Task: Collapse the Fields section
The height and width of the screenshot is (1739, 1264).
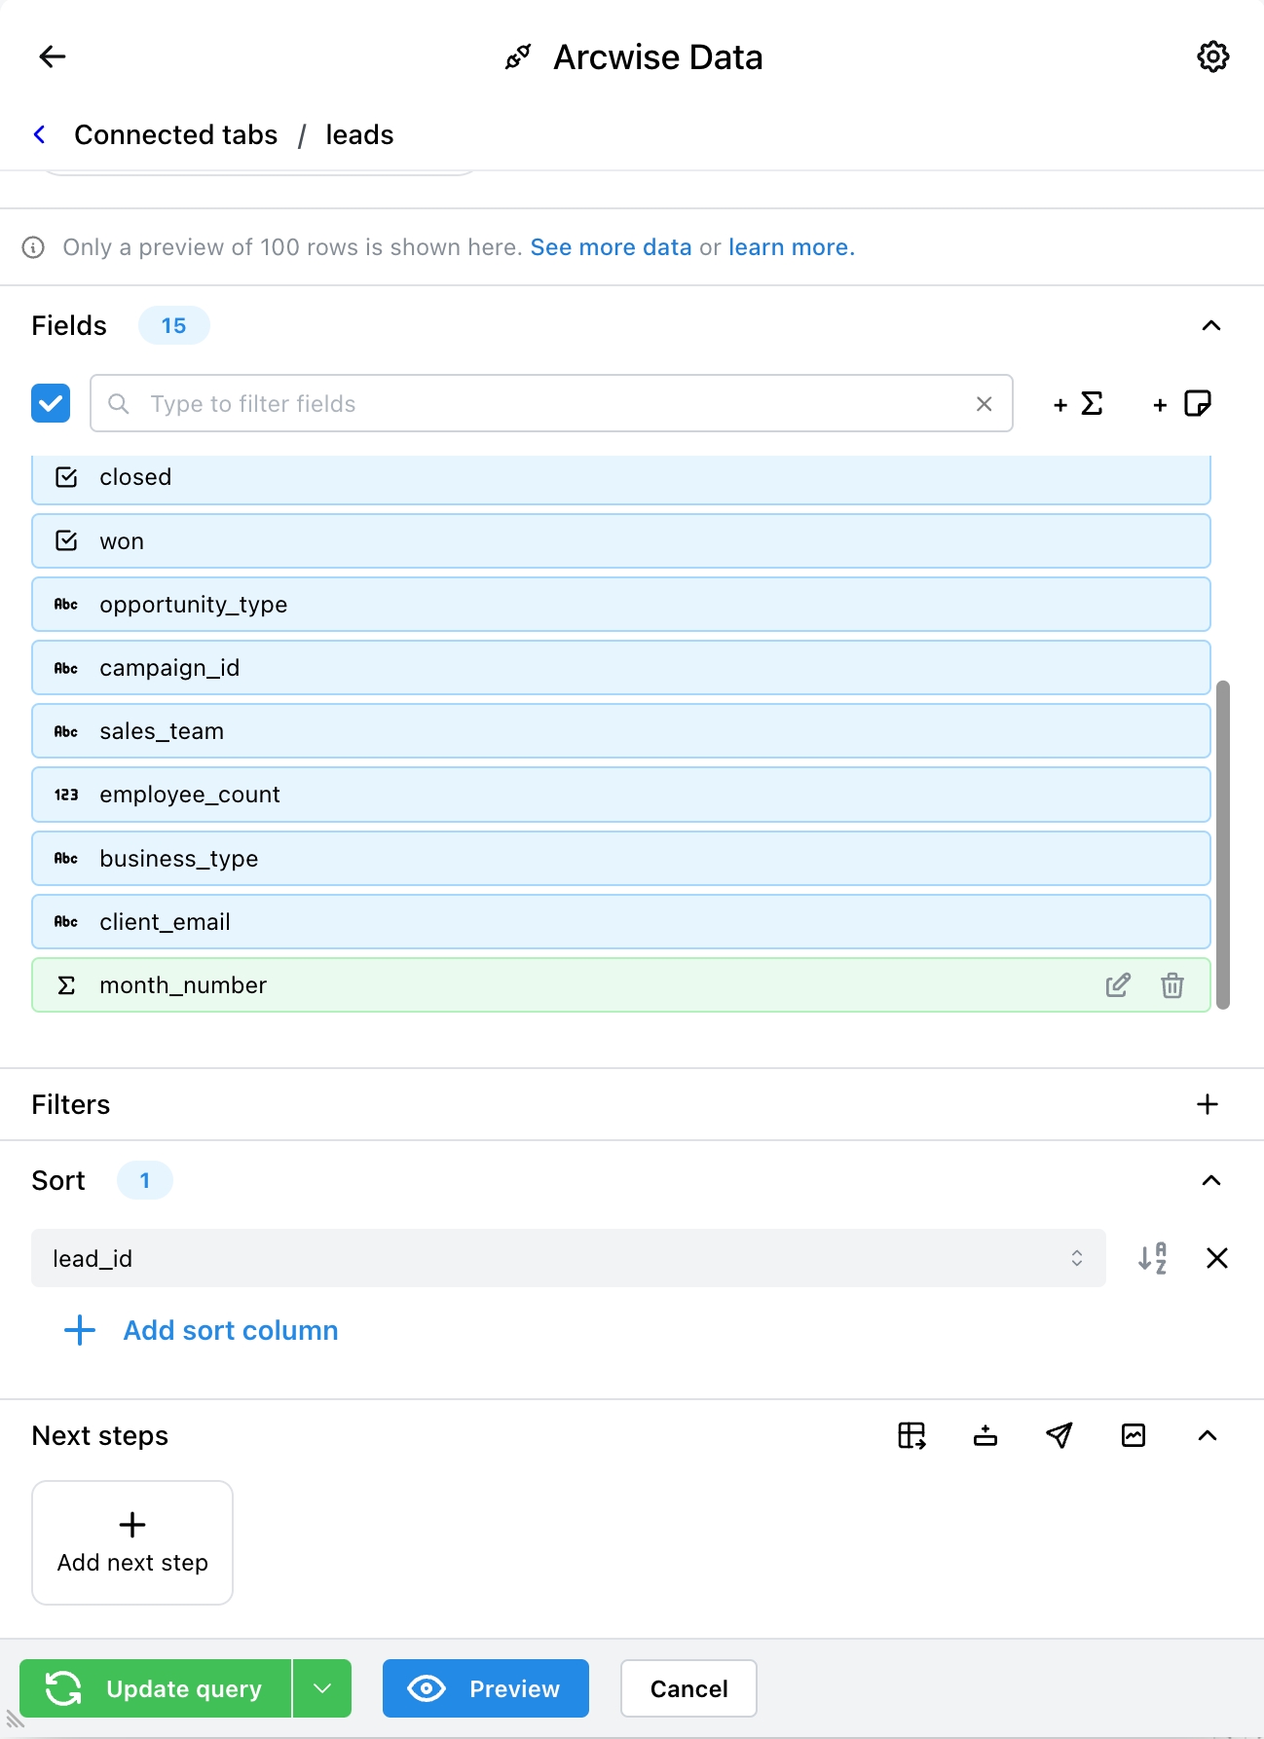Action: tap(1210, 325)
